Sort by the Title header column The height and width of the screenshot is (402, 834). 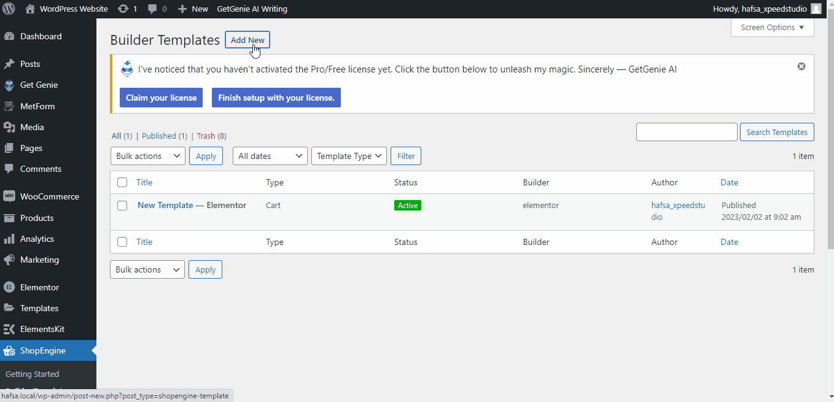pos(144,182)
